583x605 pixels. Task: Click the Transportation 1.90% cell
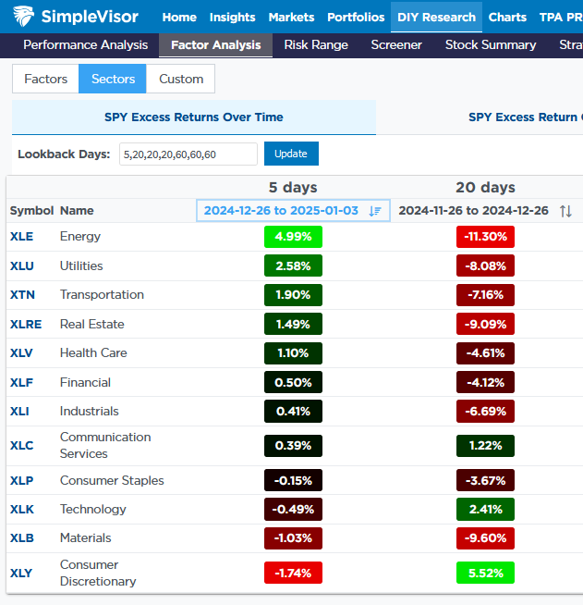293,295
